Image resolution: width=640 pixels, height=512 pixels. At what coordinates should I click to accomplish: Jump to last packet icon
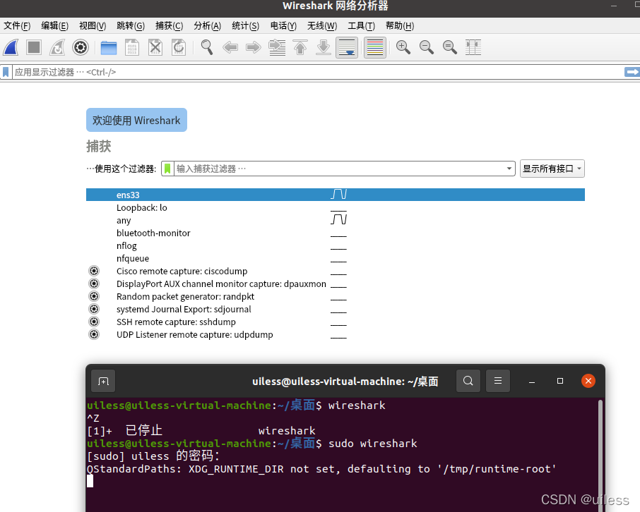pos(324,48)
